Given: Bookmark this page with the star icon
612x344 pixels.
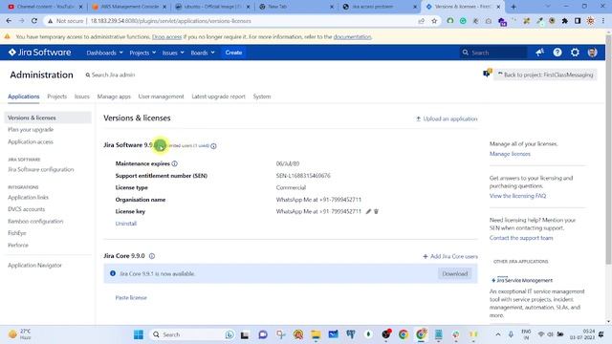Looking at the screenshot, I should point(434,21).
